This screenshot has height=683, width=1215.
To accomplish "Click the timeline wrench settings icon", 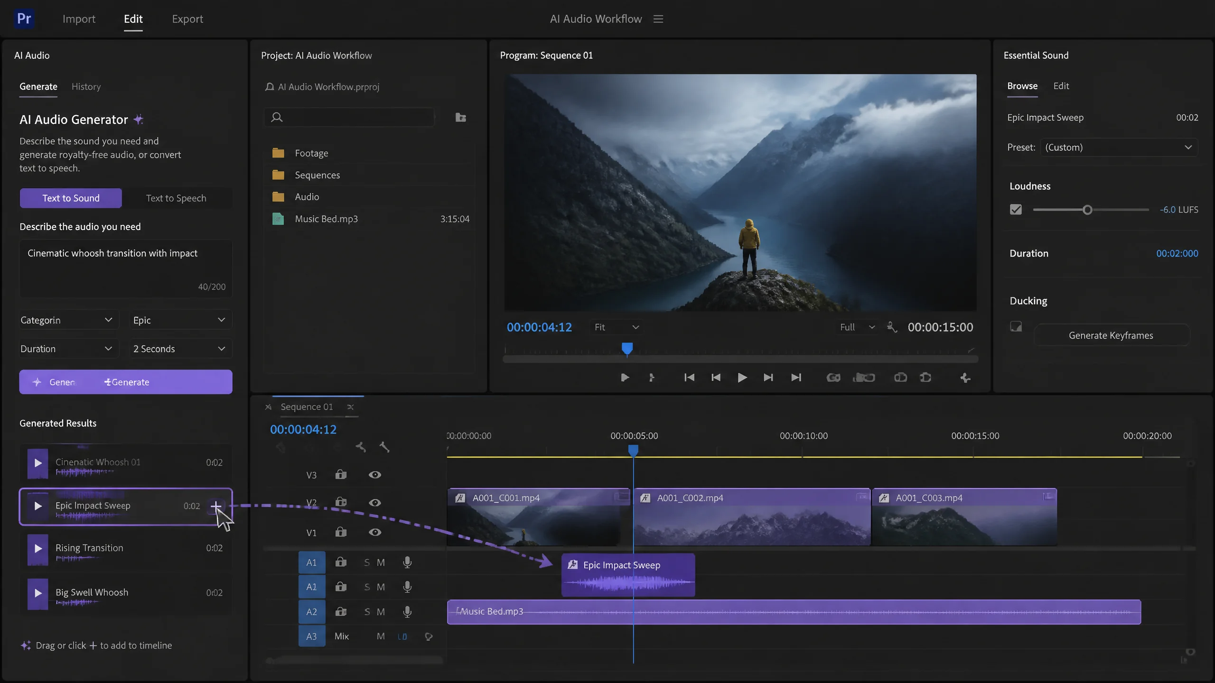I will tap(384, 447).
